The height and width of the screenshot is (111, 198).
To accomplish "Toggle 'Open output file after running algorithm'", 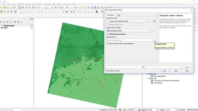I will [107, 43].
